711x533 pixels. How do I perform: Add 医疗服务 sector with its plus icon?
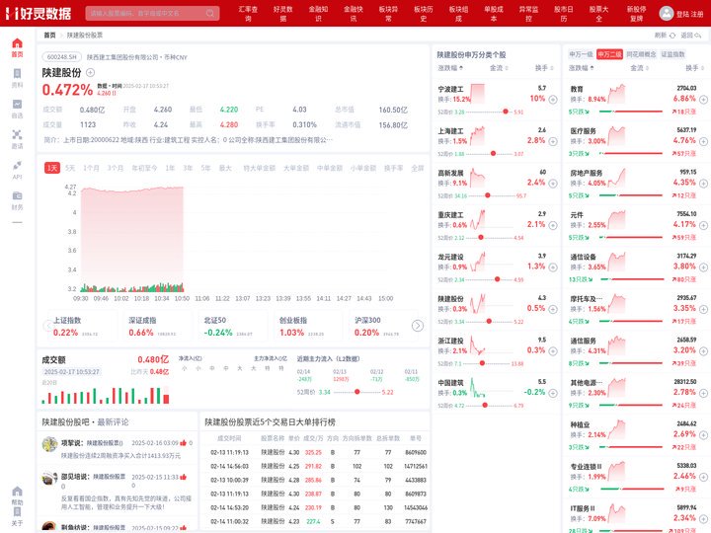pyautogui.click(x=703, y=141)
